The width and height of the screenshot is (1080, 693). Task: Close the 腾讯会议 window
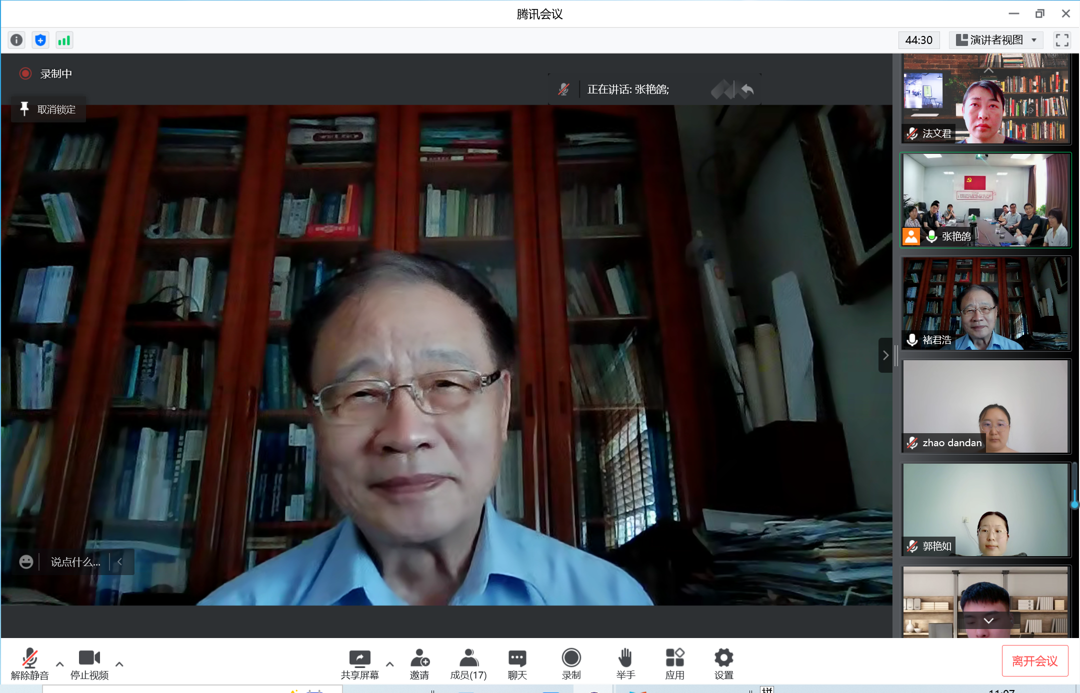pos(1065,13)
